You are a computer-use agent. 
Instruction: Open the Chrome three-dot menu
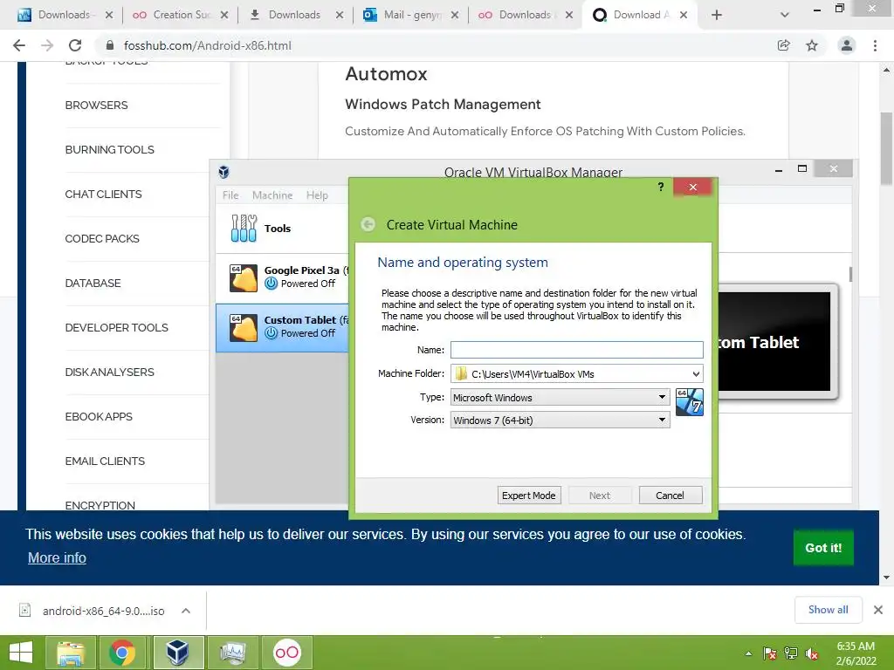[875, 45]
